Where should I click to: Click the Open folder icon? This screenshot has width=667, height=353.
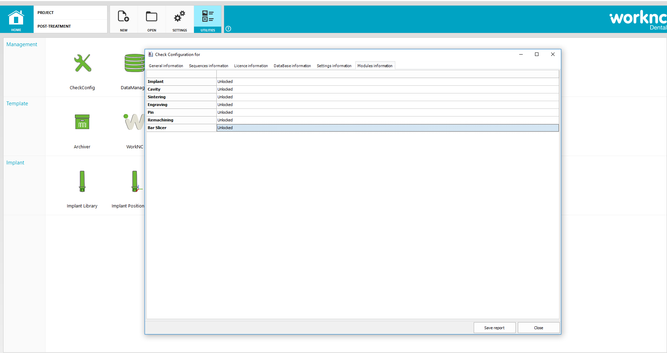tap(151, 19)
